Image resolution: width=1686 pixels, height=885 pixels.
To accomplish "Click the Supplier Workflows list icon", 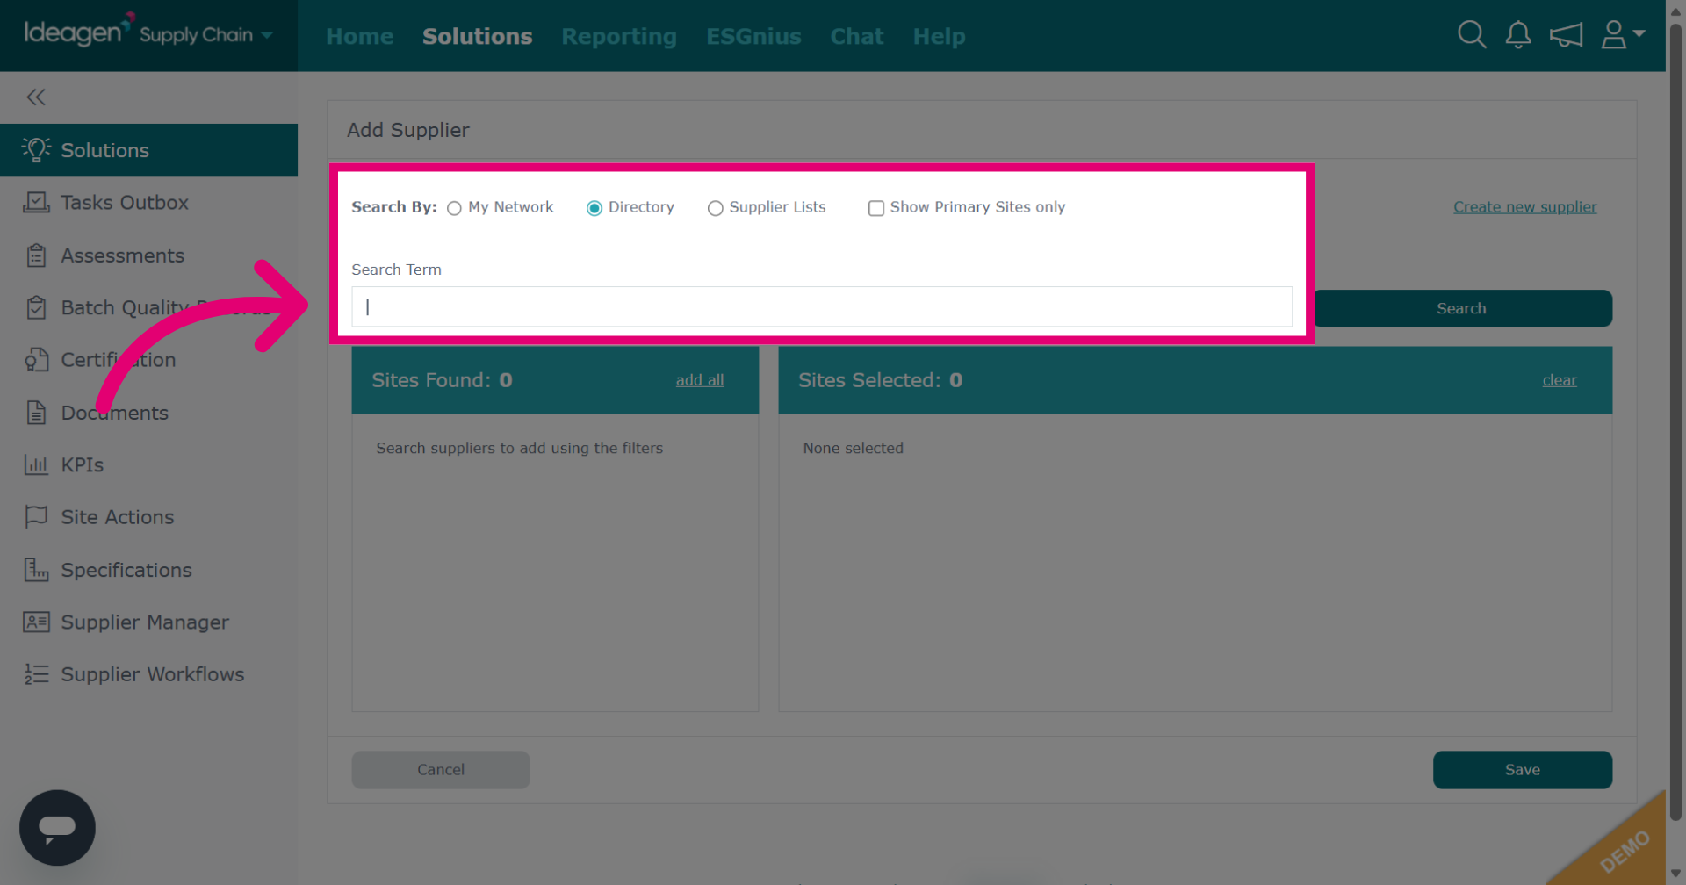I will pos(36,674).
